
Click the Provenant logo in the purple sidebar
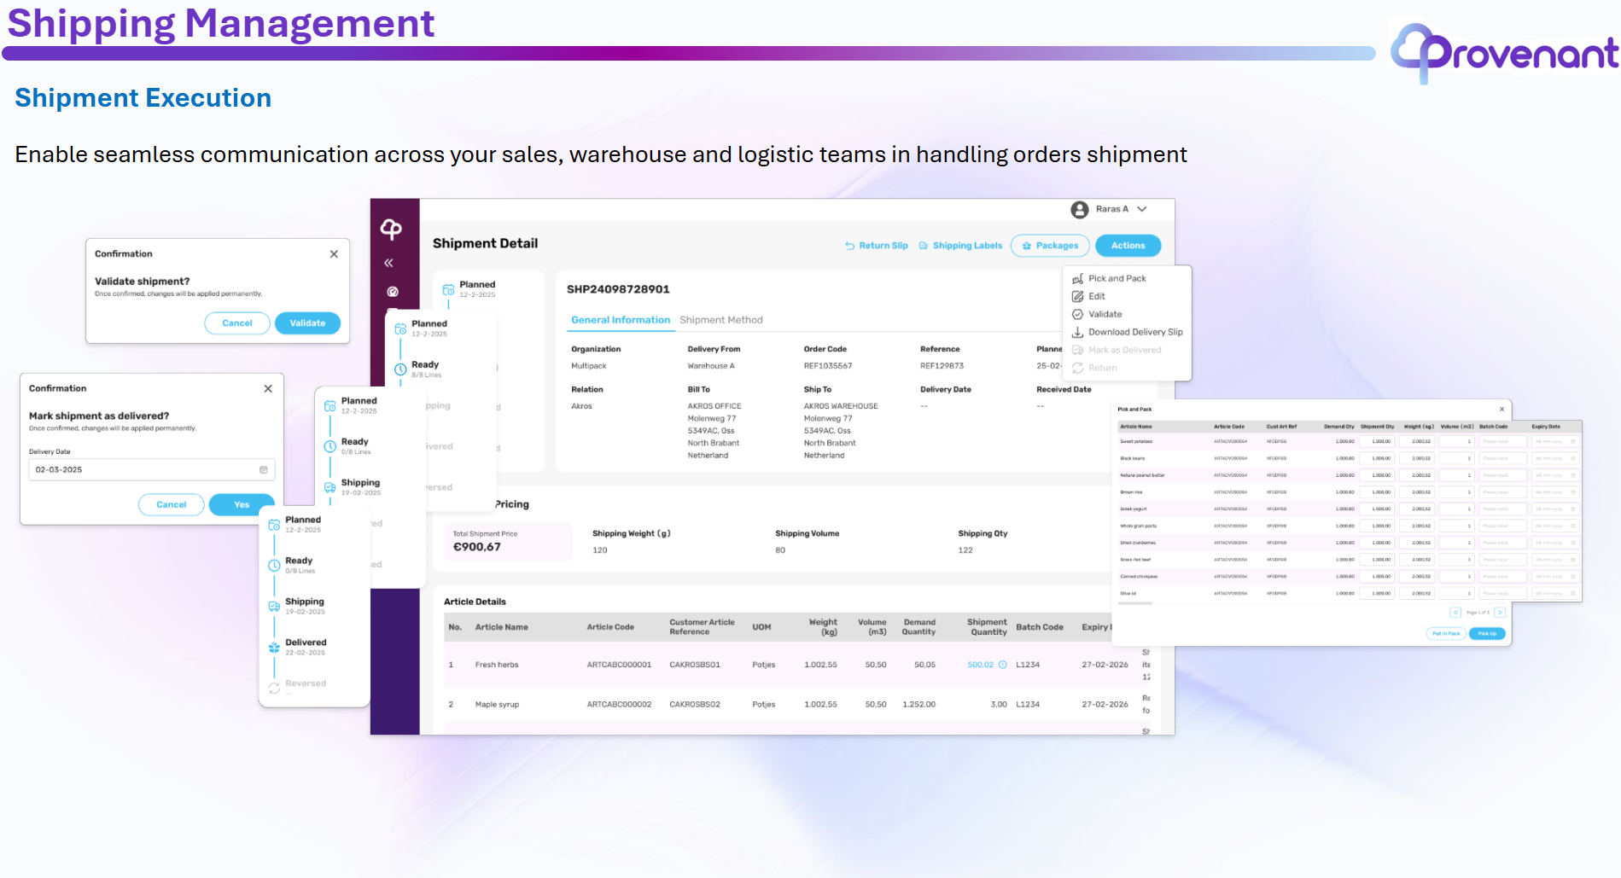click(x=391, y=229)
